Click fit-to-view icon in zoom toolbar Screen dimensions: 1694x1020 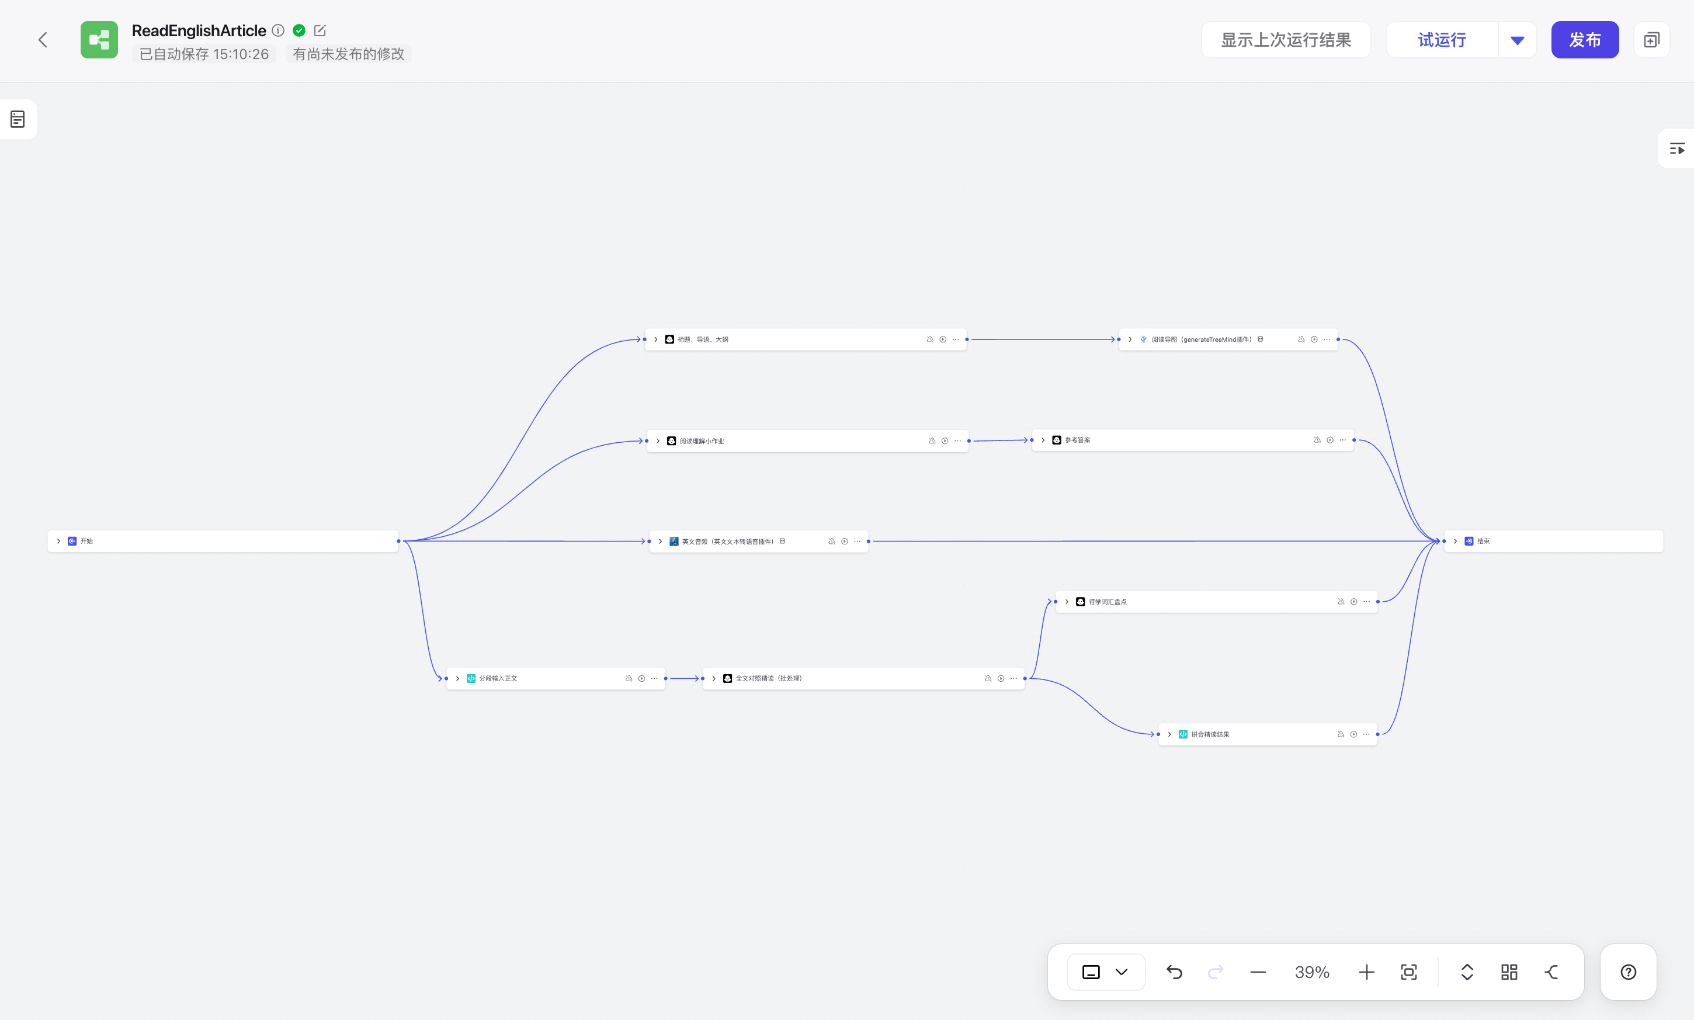click(1408, 972)
